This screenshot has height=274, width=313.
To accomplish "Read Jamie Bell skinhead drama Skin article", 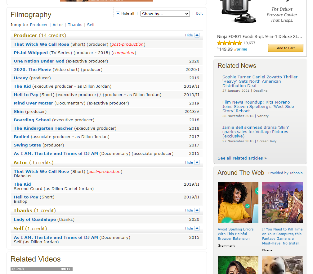I will click(x=256, y=132).
